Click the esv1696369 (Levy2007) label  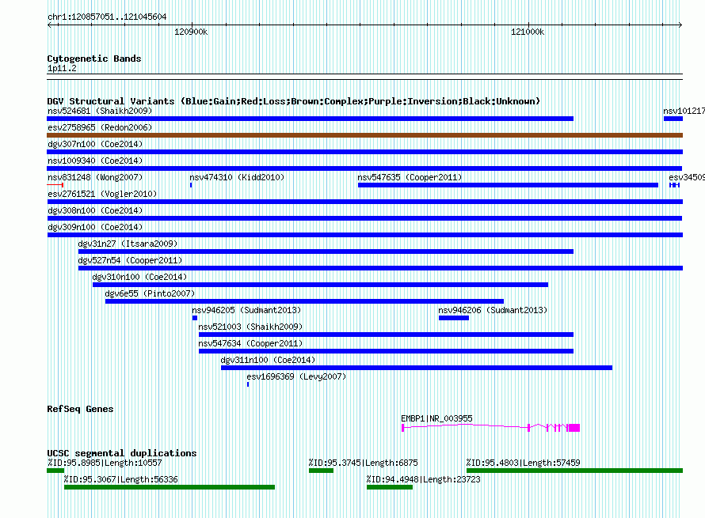pyautogui.click(x=296, y=376)
